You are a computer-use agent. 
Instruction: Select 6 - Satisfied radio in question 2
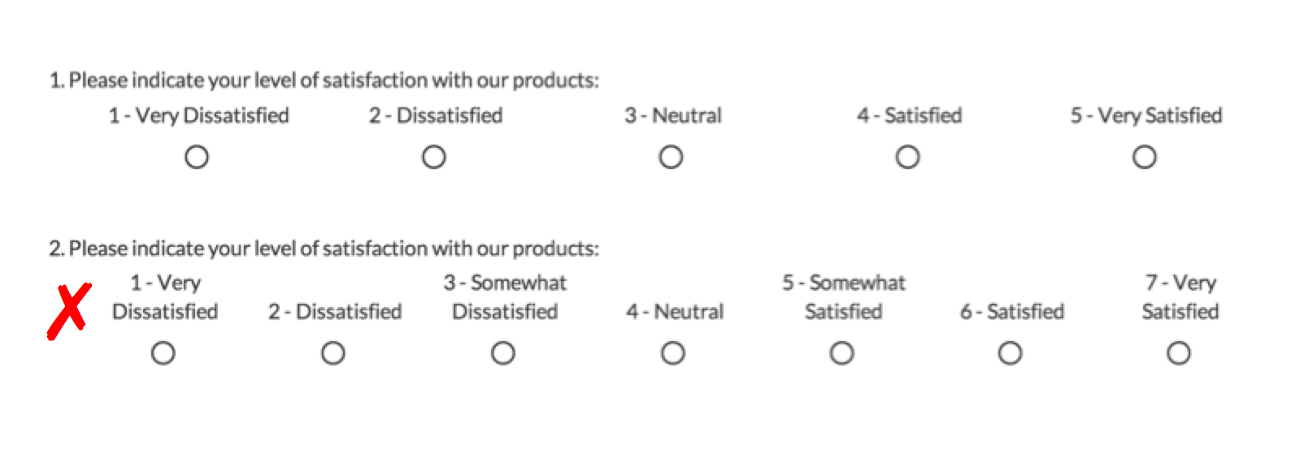(x=1011, y=353)
